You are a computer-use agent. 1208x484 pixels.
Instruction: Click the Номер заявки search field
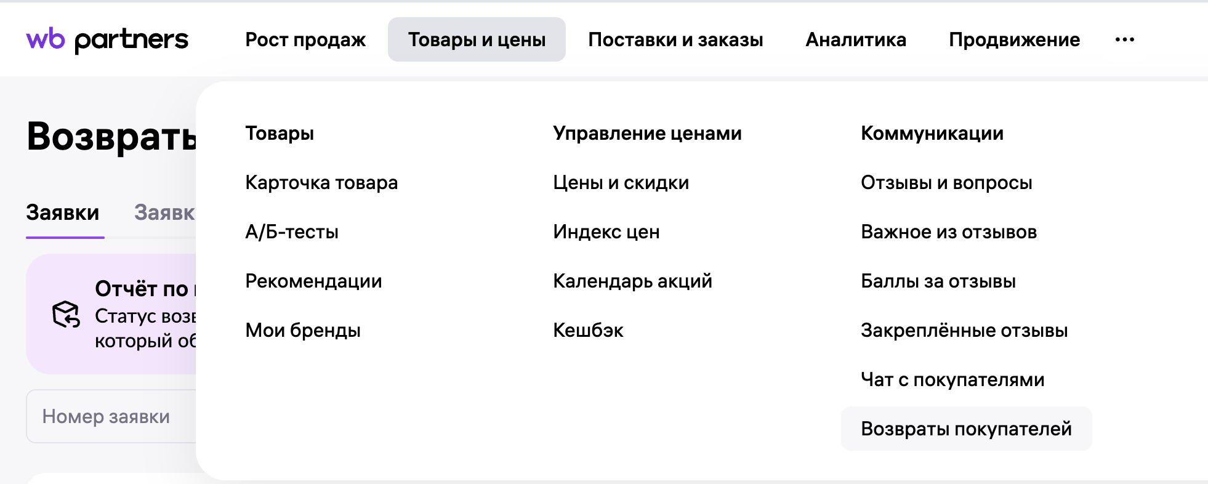click(111, 416)
